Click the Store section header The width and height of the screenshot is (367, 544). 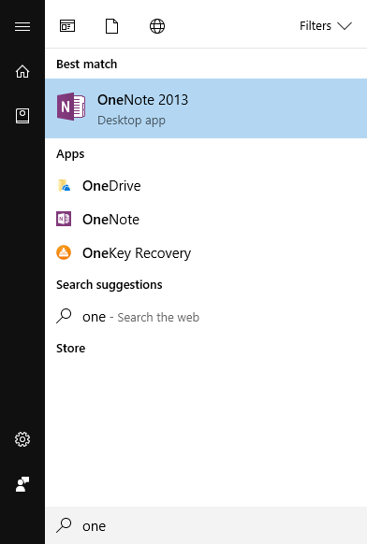click(70, 348)
